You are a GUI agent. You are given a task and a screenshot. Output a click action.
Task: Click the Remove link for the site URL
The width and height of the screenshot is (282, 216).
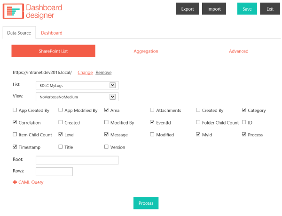point(103,72)
